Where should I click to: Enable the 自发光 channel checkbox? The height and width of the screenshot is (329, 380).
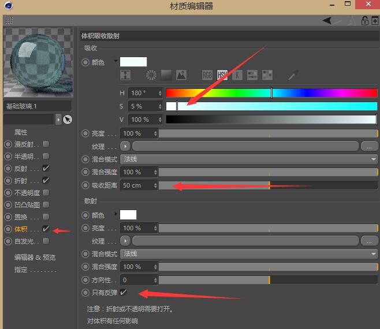pos(46,241)
